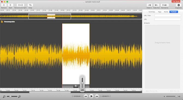
Task: Click the Select Next Clip button
Action: tap(175, 91)
